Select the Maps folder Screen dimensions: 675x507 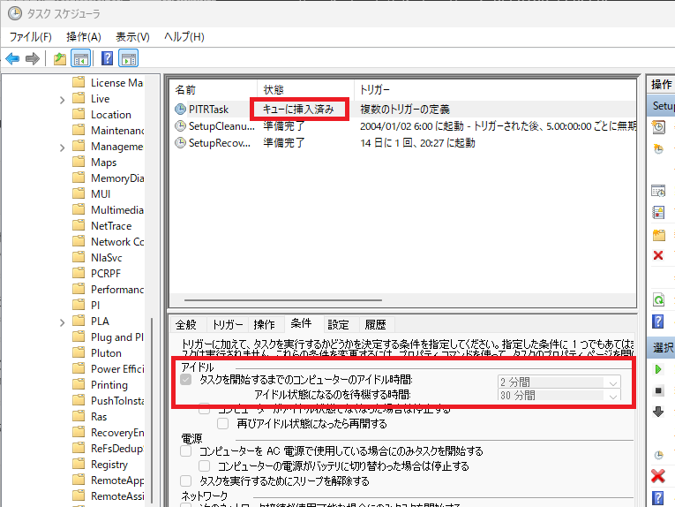click(x=103, y=163)
